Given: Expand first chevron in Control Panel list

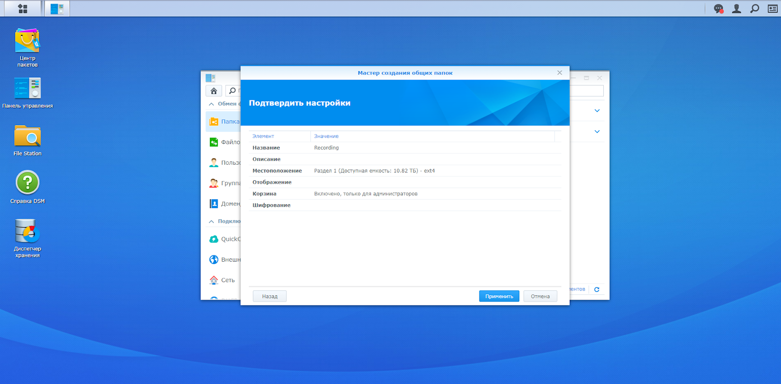Looking at the screenshot, I should [x=597, y=111].
